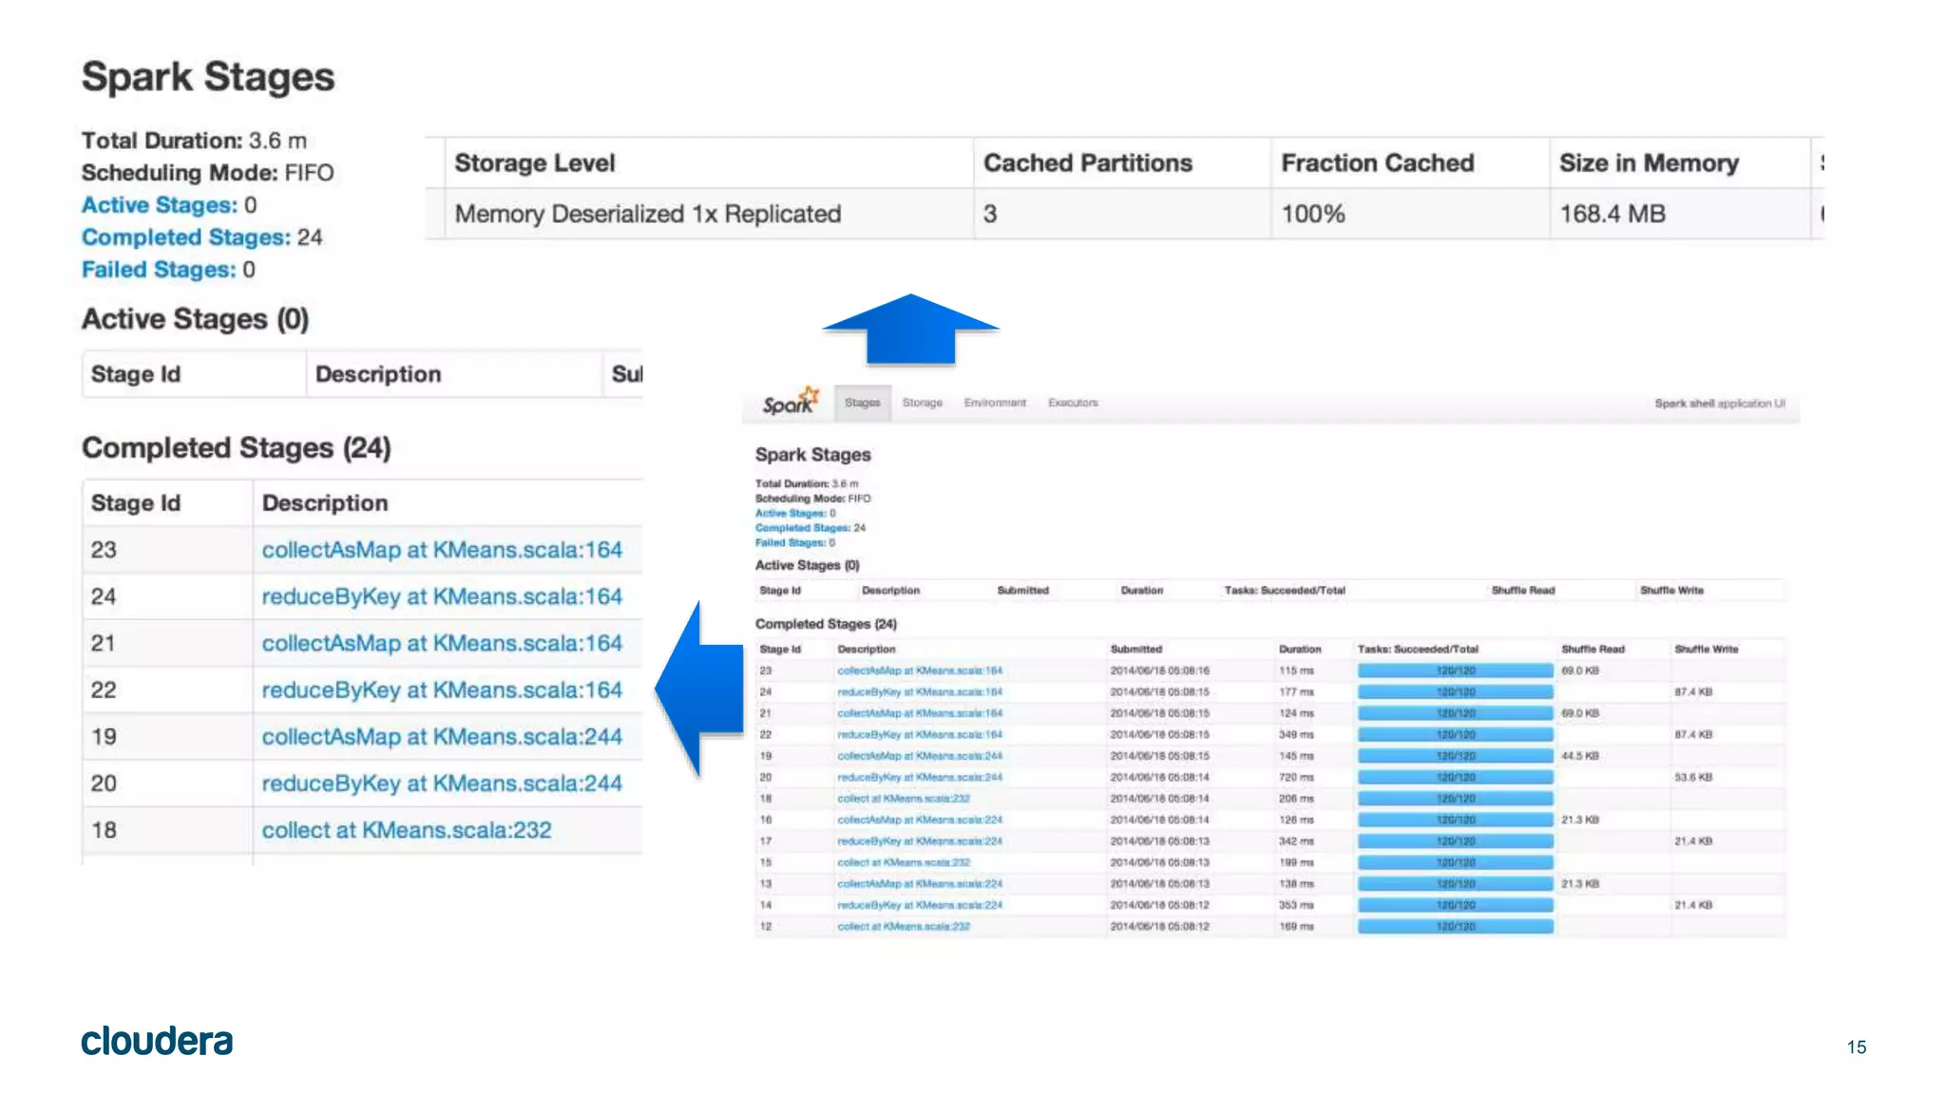The image size is (1946, 1094).
Task: Open stage 20 reduceByKey at KMeans.scala:244
Action: point(442,783)
